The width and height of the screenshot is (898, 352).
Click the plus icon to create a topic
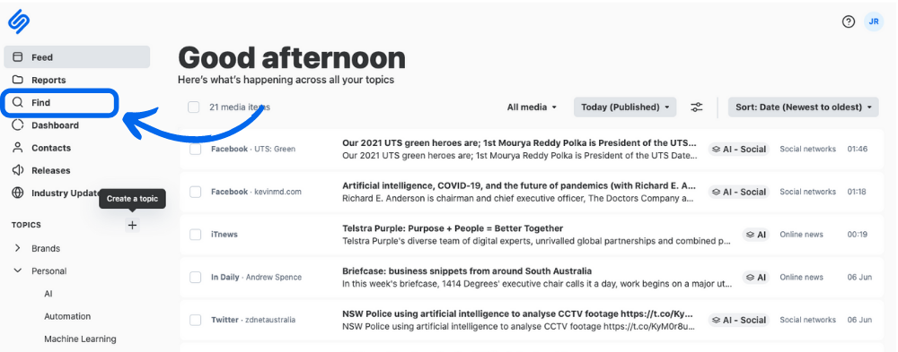coord(132,225)
